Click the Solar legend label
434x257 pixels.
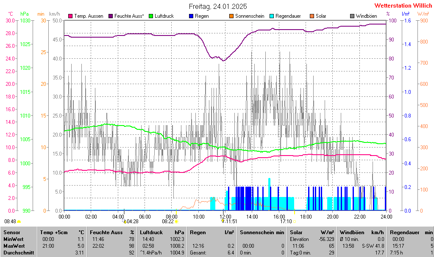click(x=321, y=16)
